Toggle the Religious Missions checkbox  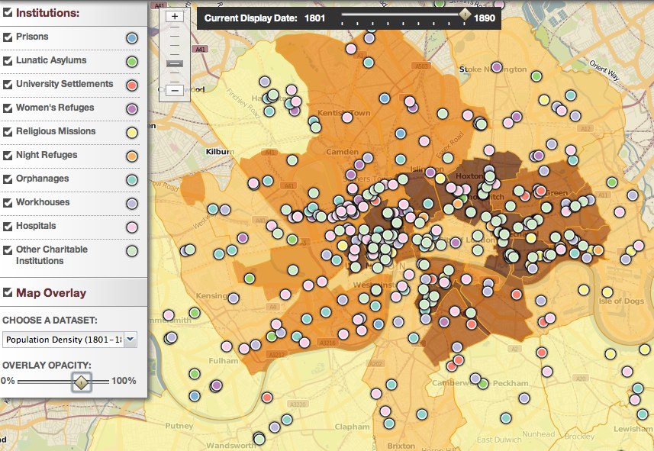pyautogui.click(x=7, y=132)
